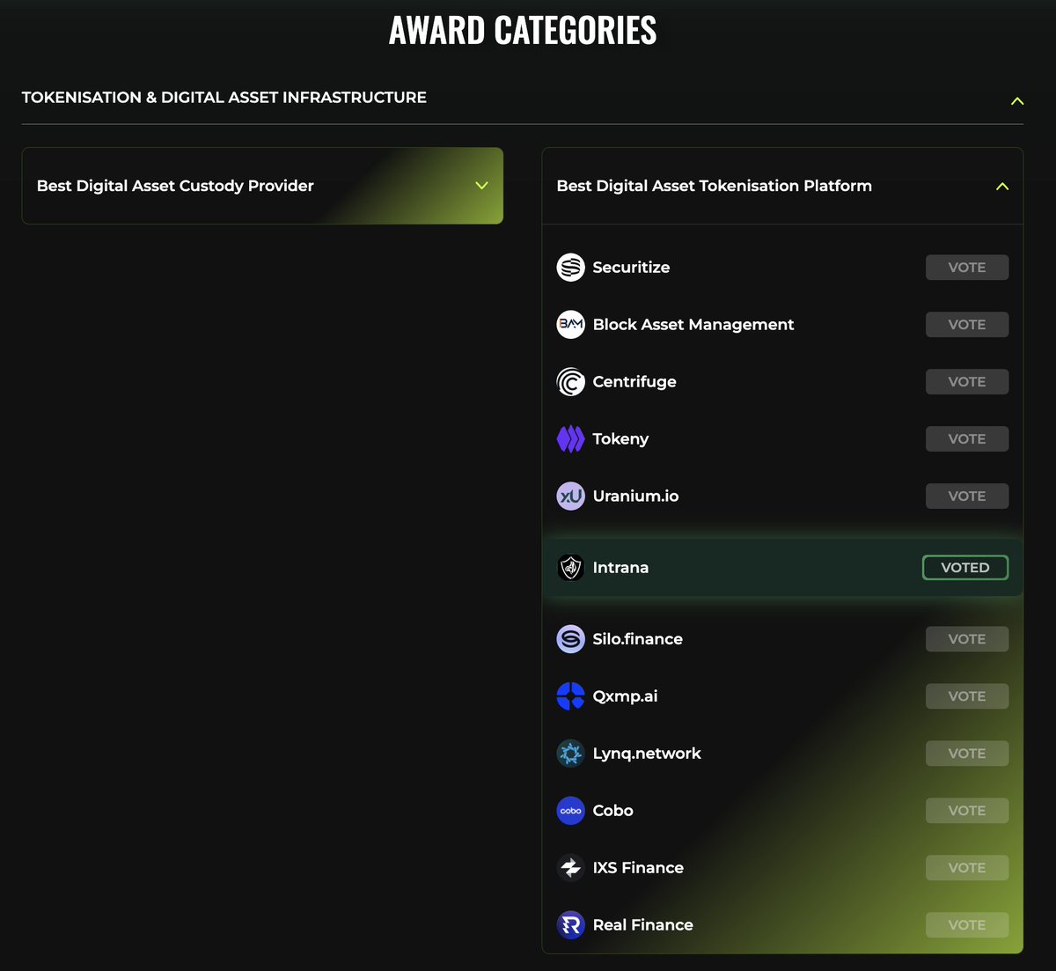
Task: Click the Cobo logo icon
Action: (x=571, y=811)
